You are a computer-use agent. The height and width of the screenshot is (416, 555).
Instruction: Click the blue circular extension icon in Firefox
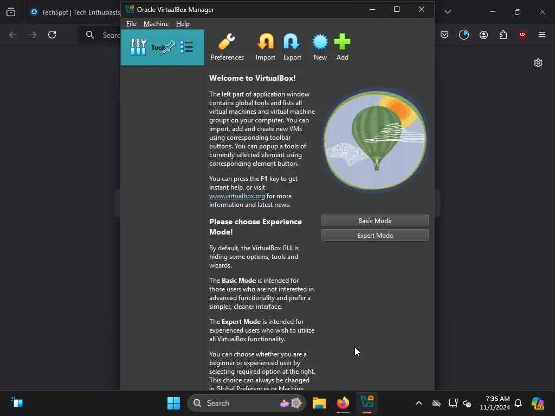pyautogui.click(x=464, y=35)
